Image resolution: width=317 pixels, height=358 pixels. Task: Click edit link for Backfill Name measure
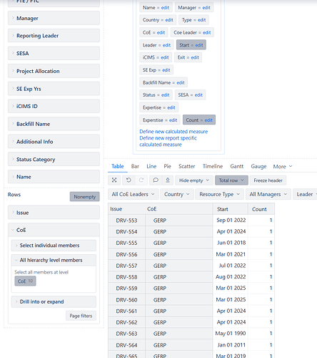[181, 82]
